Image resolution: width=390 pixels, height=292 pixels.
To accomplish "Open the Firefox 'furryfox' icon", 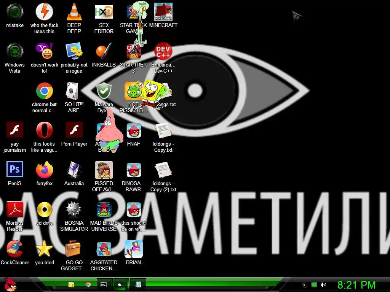I will (44, 170).
